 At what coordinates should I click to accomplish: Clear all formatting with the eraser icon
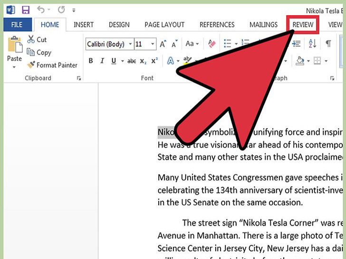point(212,44)
